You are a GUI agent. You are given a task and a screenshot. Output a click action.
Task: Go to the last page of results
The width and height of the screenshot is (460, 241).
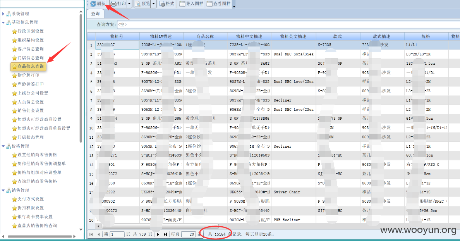[165, 234]
